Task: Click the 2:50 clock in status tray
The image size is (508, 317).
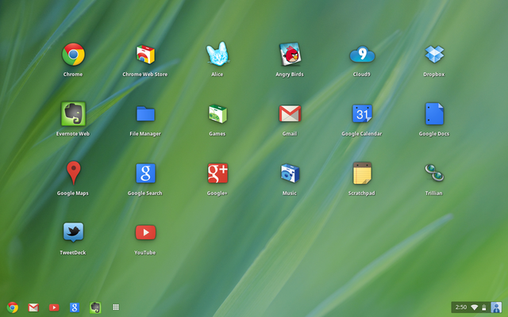Action: point(460,307)
